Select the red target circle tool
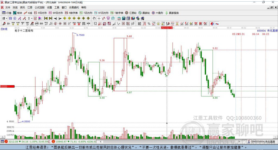 (x=55, y=24)
